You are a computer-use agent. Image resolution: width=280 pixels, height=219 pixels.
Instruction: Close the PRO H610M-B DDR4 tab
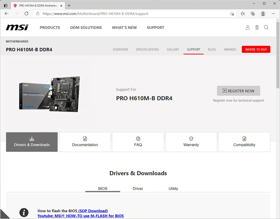tap(61, 6)
